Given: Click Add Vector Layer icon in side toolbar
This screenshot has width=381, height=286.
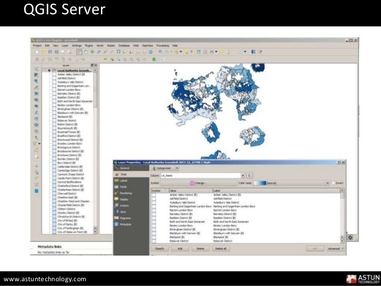Looking at the screenshot, I should pos(36,69).
